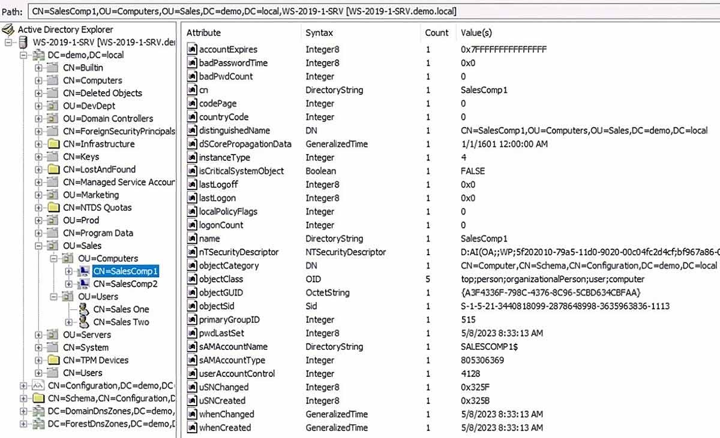Click the CN=Builtin container icon

[x=53, y=68]
